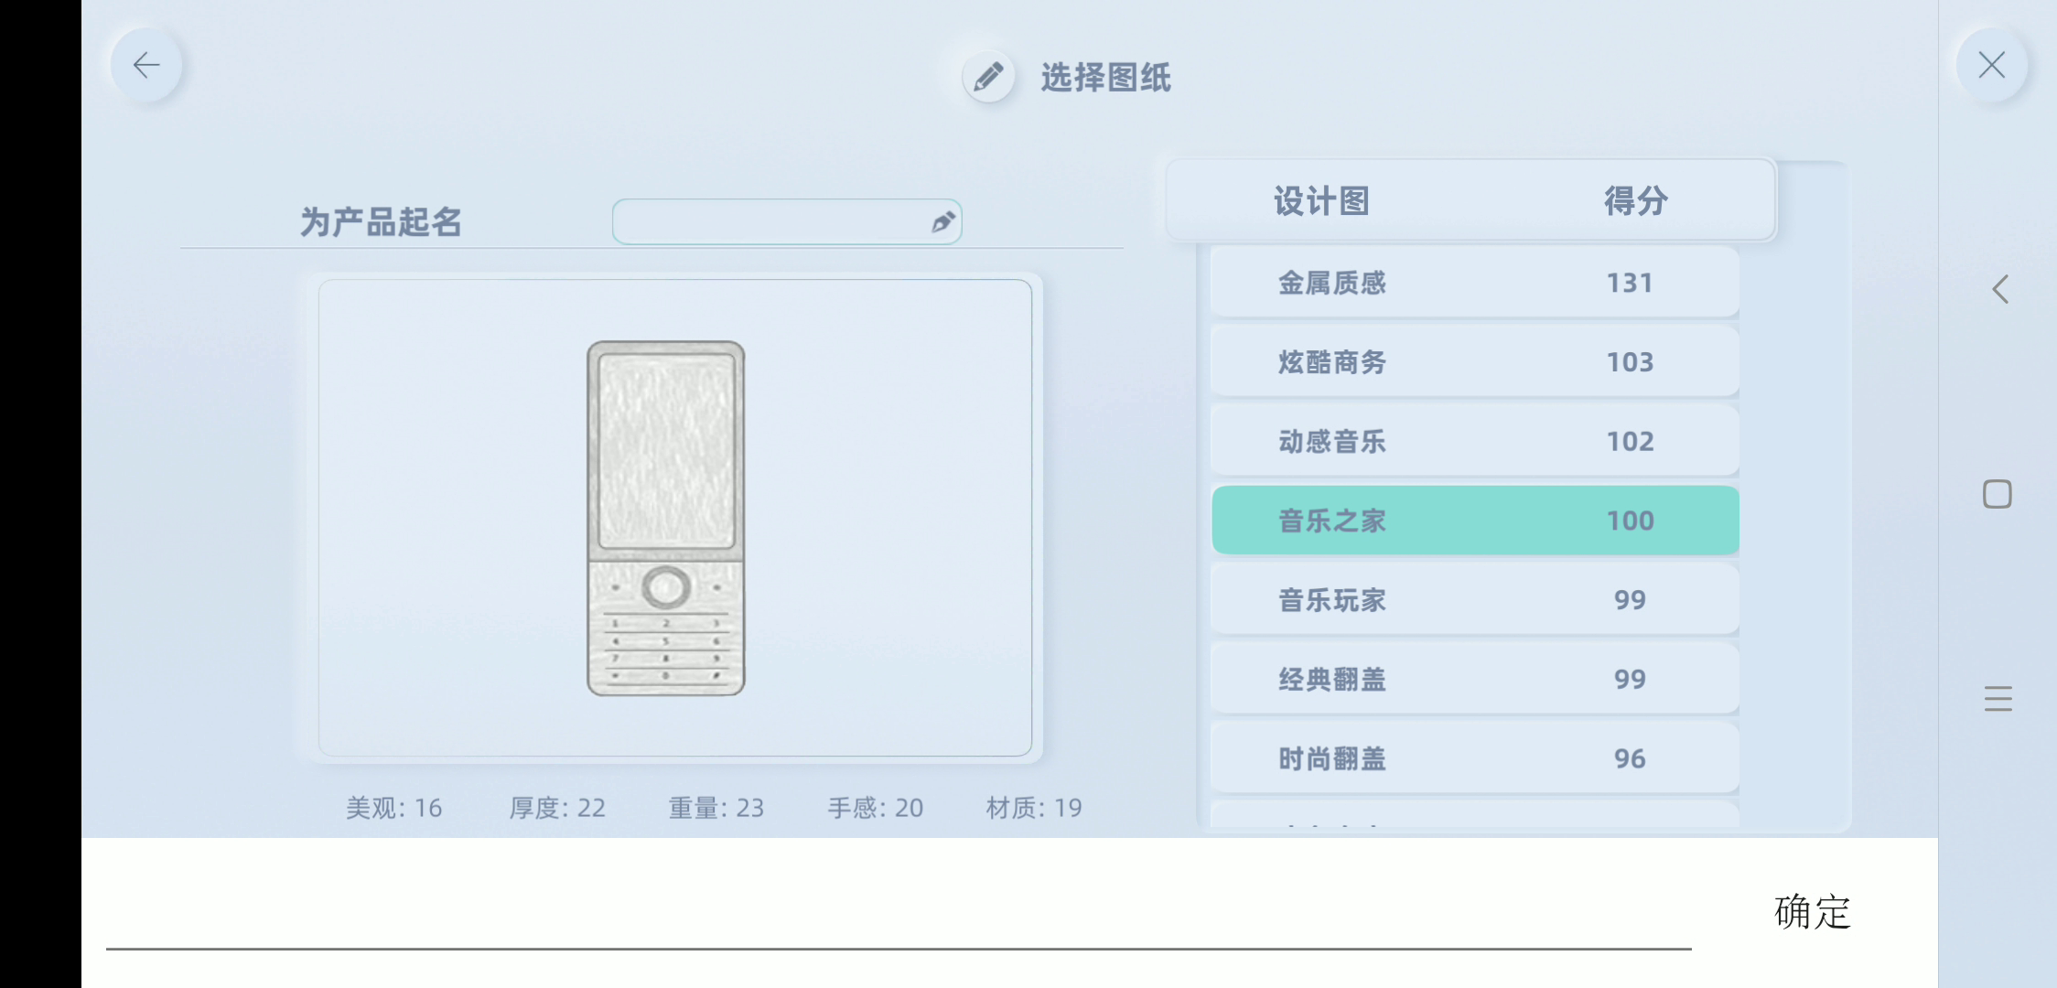
Task: Tap the Android home square button
Action: 1998,494
